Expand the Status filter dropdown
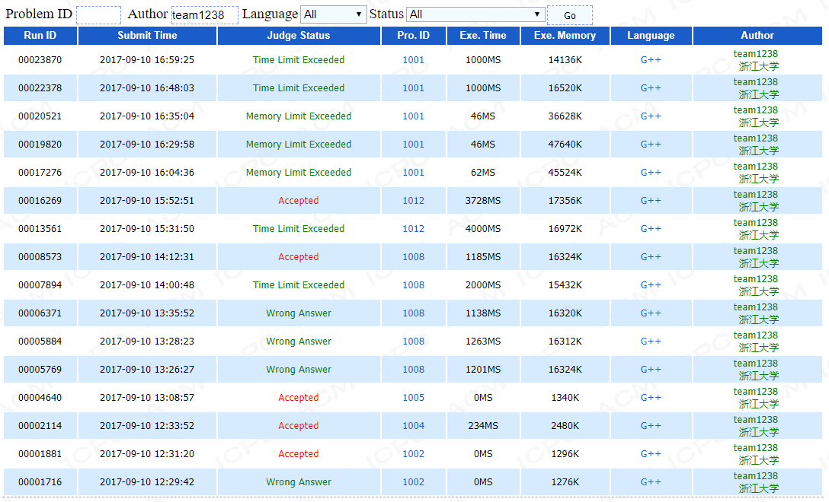The width and height of the screenshot is (829, 502). pos(475,14)
